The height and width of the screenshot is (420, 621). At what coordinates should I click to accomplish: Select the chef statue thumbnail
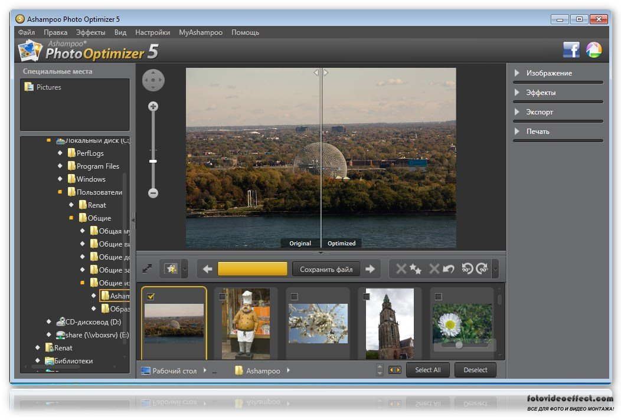[246, 323]
